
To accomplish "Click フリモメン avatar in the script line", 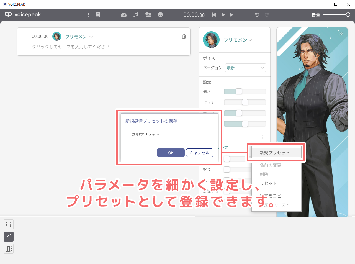I will click(x=57, y=36).
